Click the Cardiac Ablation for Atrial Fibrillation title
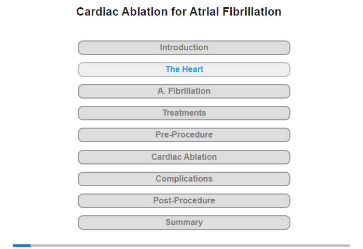363x249 pixels. [x=179, y=12]
